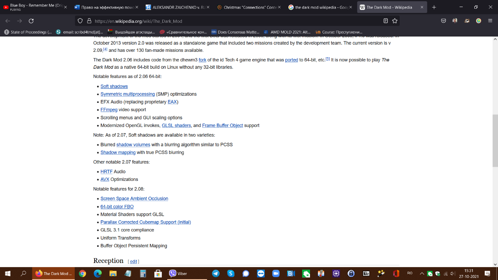
Task: Open the Frame Buffer Object link
Action: (222, 125)
